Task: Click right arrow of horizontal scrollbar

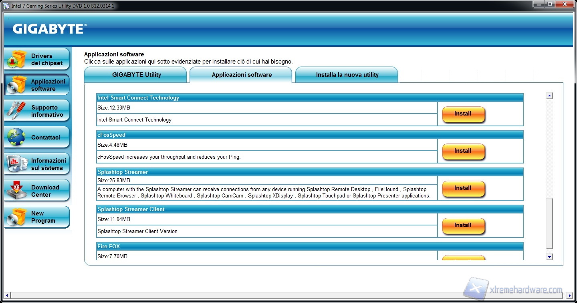Action: [570, 296]
